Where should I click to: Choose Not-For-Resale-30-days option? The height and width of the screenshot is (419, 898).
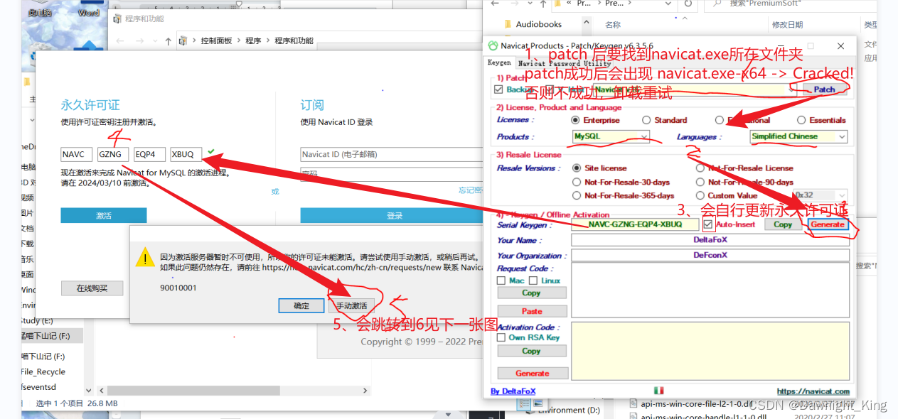pos(577,182)
